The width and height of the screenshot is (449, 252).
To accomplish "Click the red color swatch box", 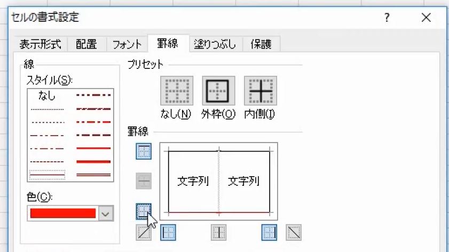I will pyautogui.click(x=62, y=214).
